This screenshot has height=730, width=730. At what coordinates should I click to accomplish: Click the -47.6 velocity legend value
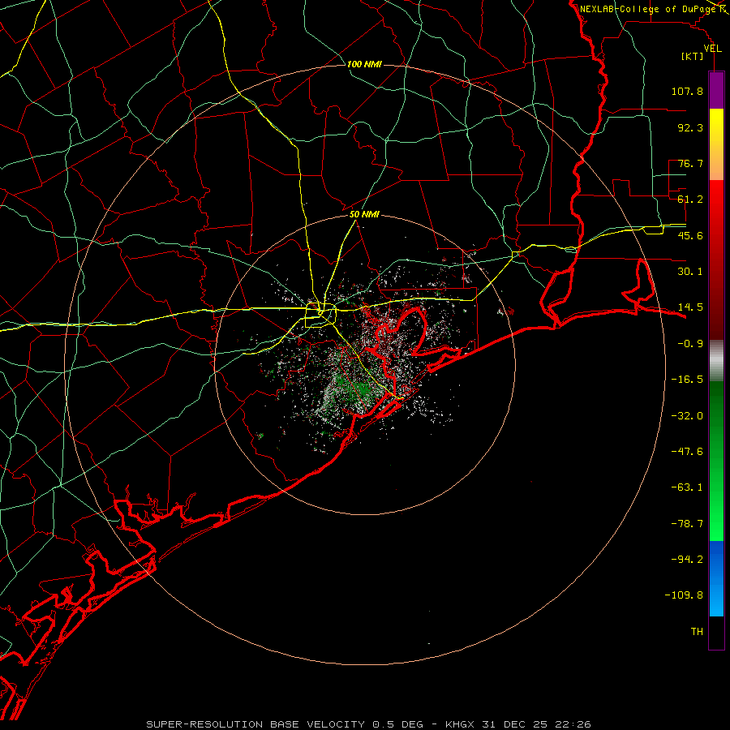pos(687,452)
